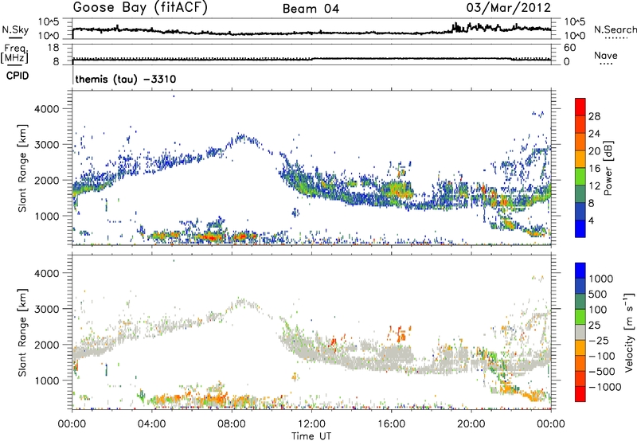The width and height of the screenshot is (637, 441).
Task: Click the date '03/Mar/2012'
Action: pyautogui.click(x=508, y=8)
